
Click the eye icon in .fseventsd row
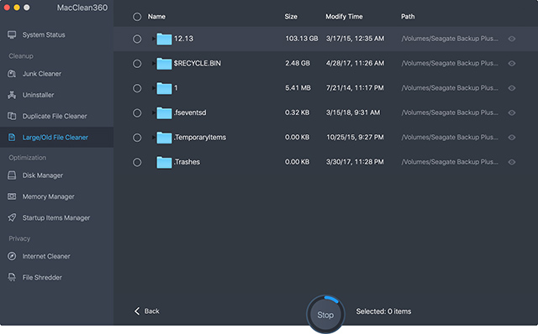[512, 112]
